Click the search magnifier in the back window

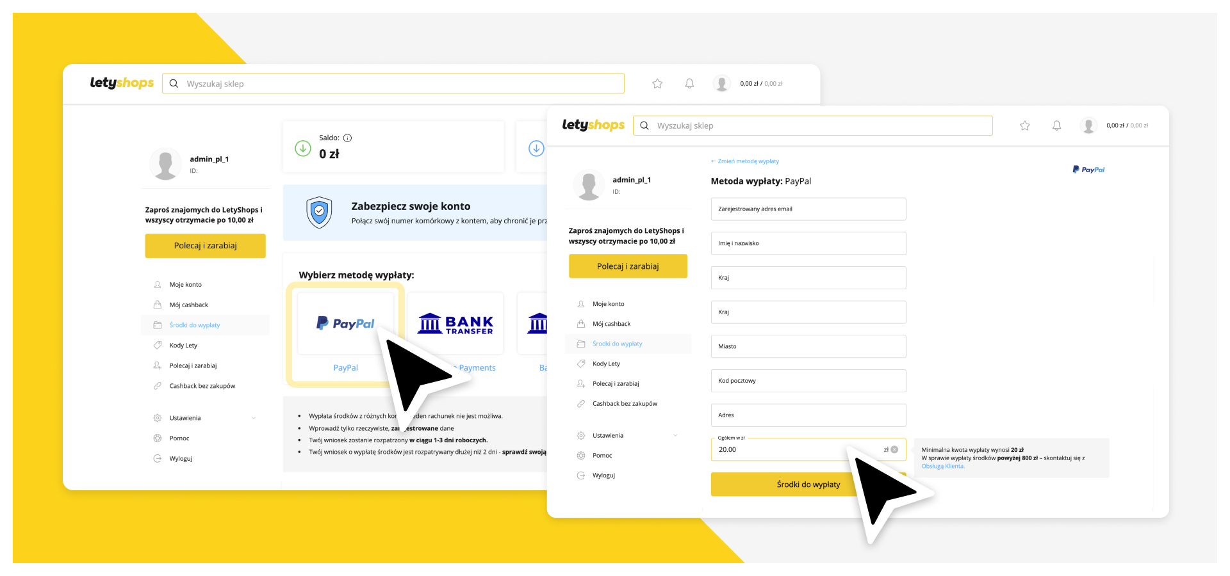point(174,84)
